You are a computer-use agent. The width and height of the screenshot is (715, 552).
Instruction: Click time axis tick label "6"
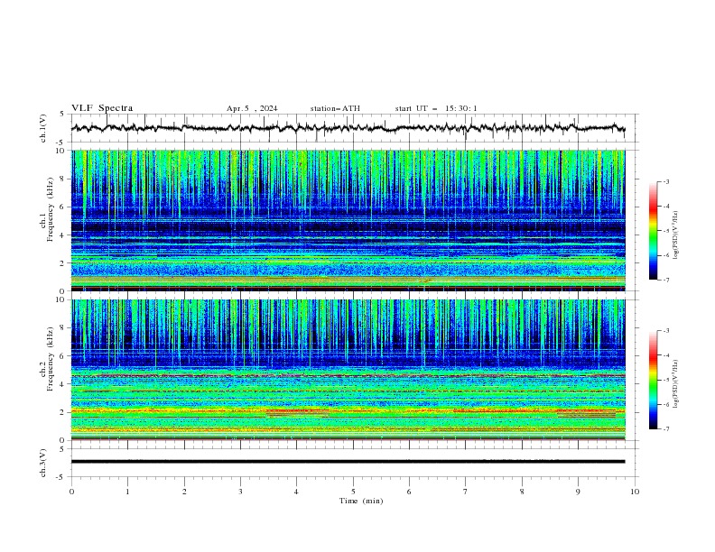pyautogui.click(x=409, y=492)
